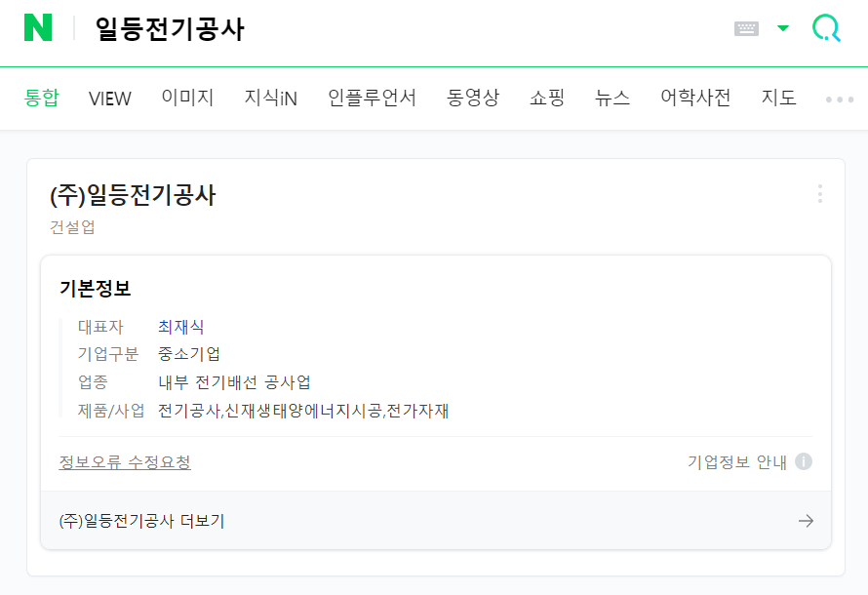
Task: Go to the 어학사전 tab
Action: (x=695, y=98)
